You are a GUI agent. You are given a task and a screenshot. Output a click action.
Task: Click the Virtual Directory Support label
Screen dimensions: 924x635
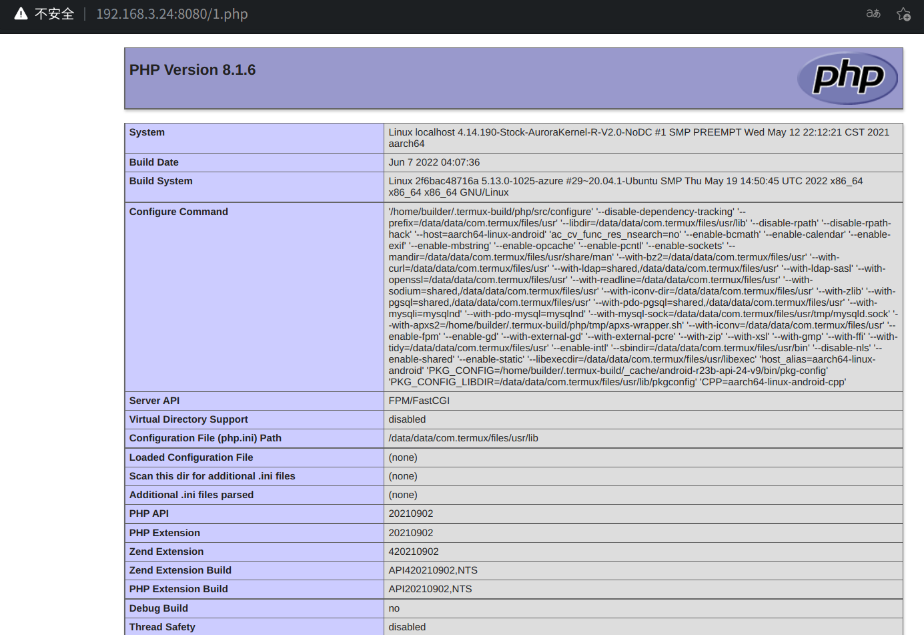tap(188, 419)
